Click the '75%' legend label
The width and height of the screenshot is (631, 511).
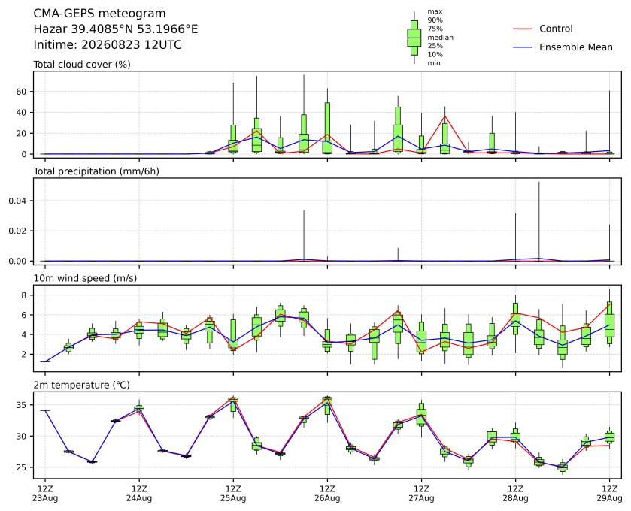point(435,29)
